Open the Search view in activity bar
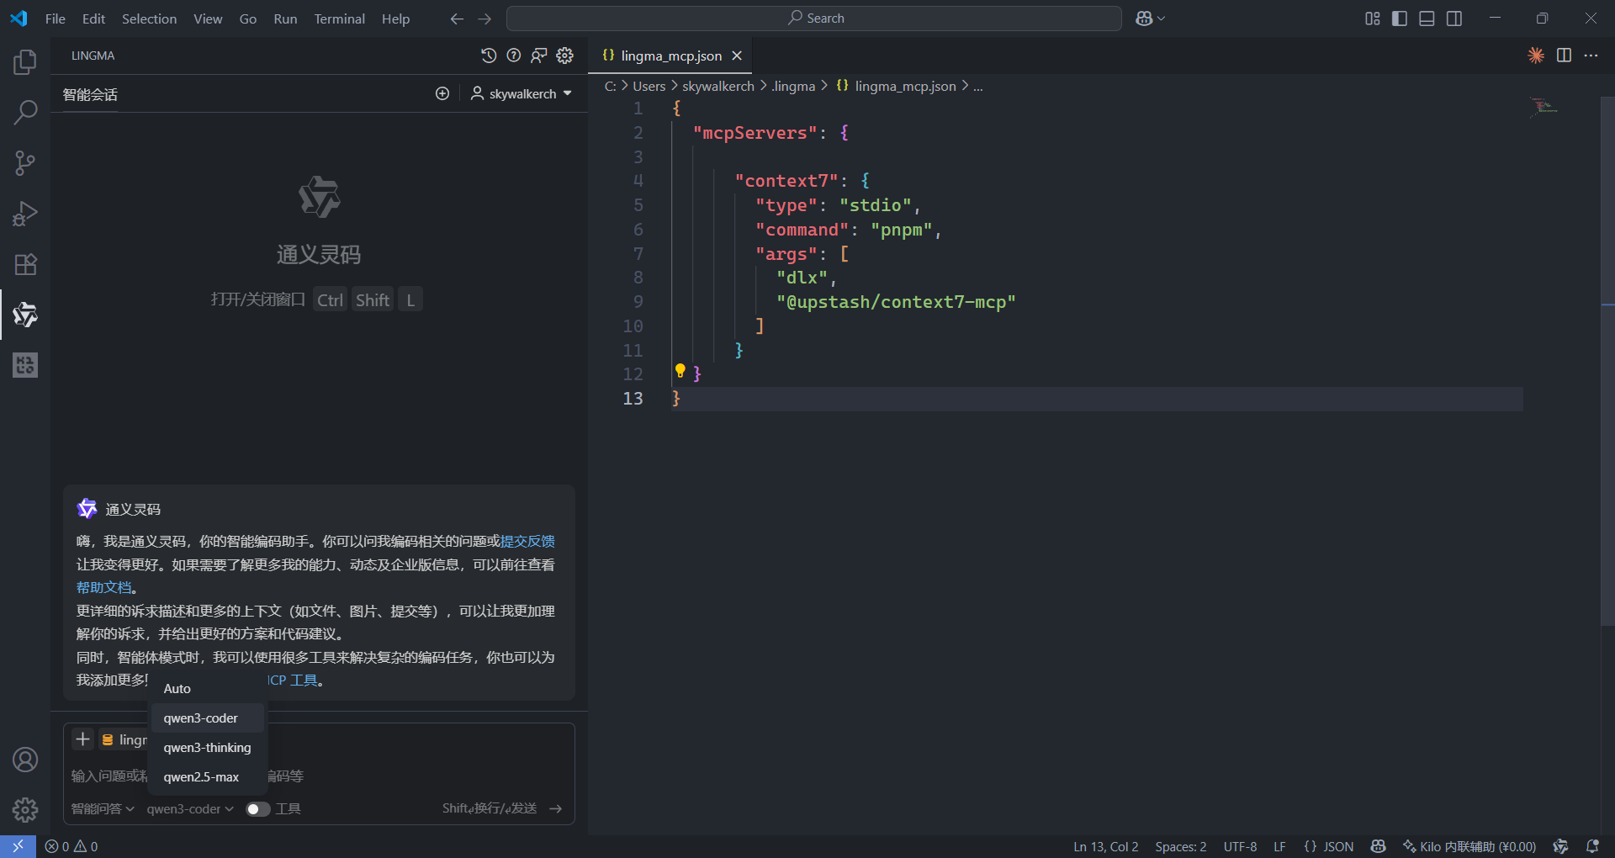 point(25,112)
